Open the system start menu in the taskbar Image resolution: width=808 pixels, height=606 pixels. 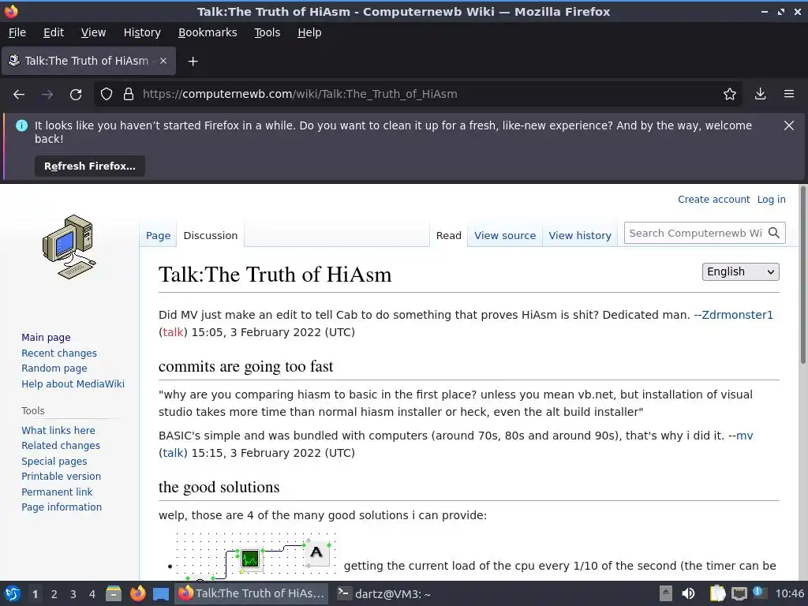click(13, 593)
